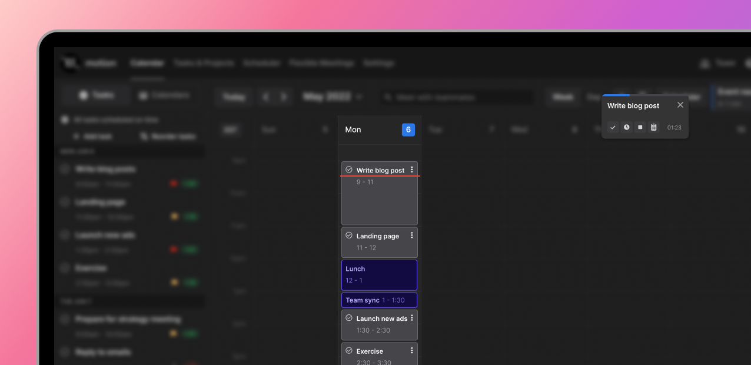Image resolution: width=751 pixels, height=365 pixels.
Task: Go to previous week with left arrow
Action: coord(266,97)
